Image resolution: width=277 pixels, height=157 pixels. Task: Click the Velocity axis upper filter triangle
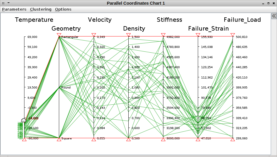coord(94,35)
